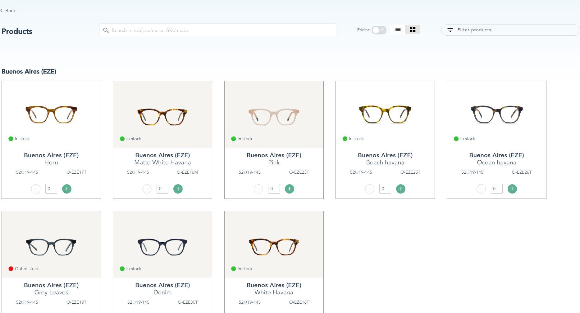Increase quantity for Horn frame
580x313 pixels.
click(x=67, y=189)
